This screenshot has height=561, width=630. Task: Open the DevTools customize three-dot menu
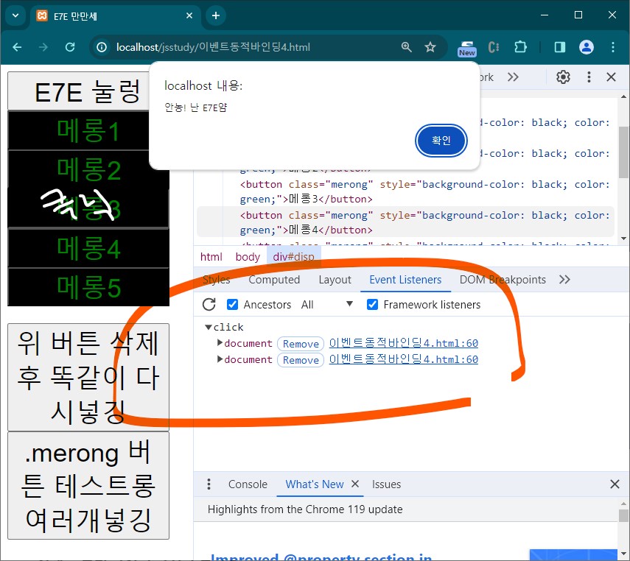coord(589,77)
